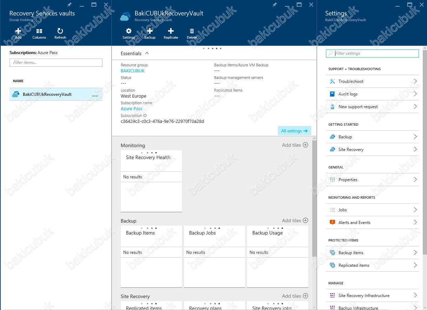The height and width of the screenshot is (310, 427).
Task: Click the Troubleshoot wrench icon
Action: coord(332,81)
